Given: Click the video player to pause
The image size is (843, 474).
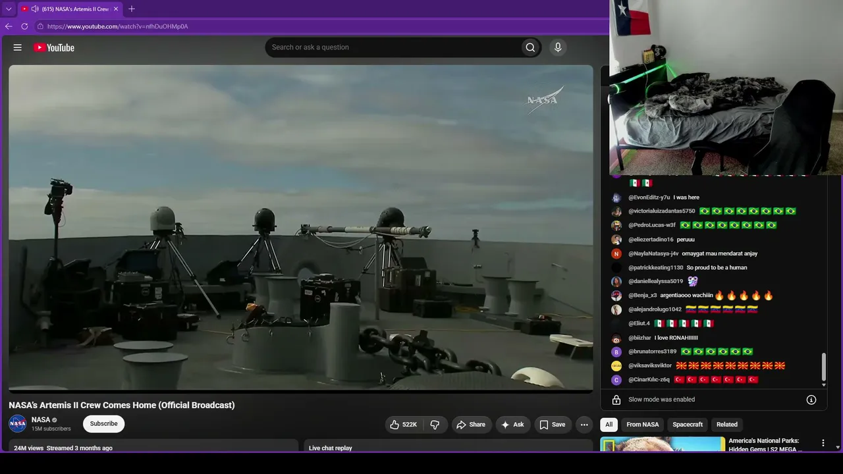Looking at the screenshot, I should click(x=301, y=227).
